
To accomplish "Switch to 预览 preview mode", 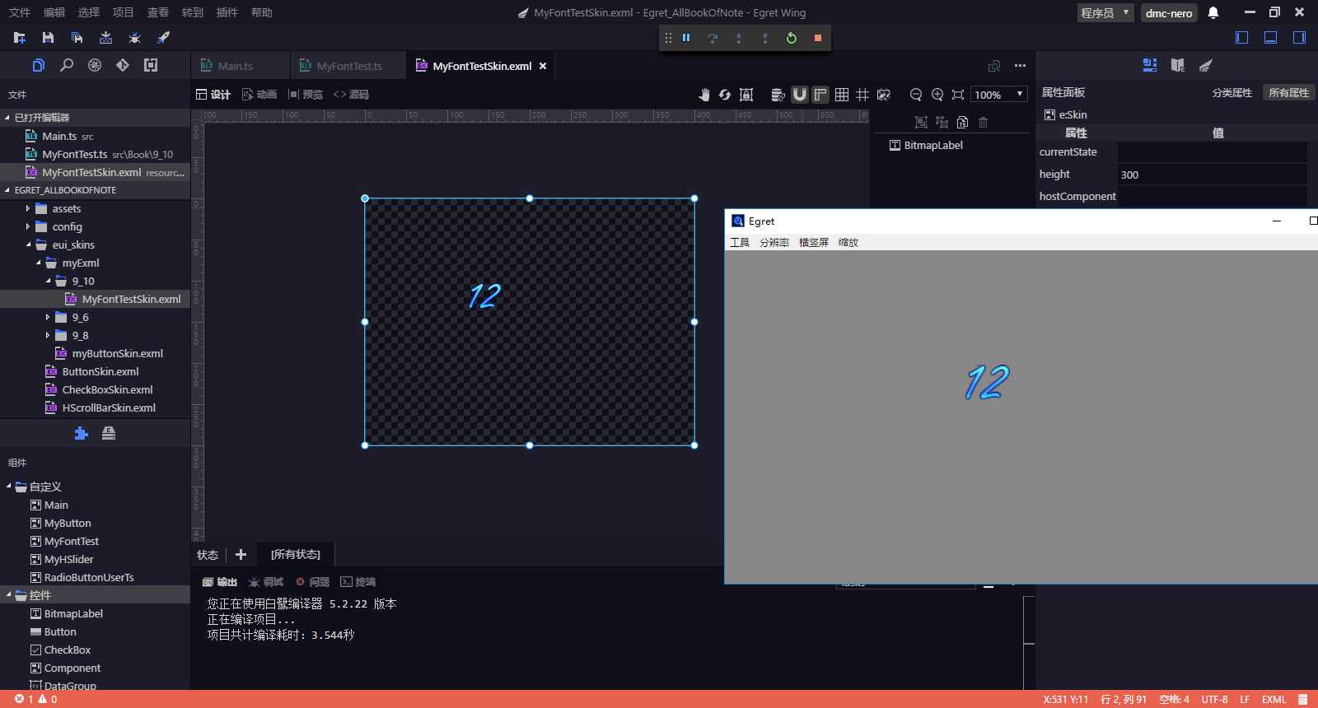I will (x=306, y=95).
